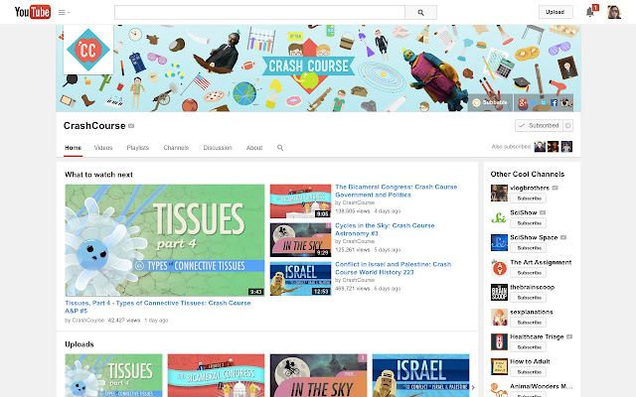Open the Instagram icon in the banner
Screen dimensions: 636x397
(564, 103)
